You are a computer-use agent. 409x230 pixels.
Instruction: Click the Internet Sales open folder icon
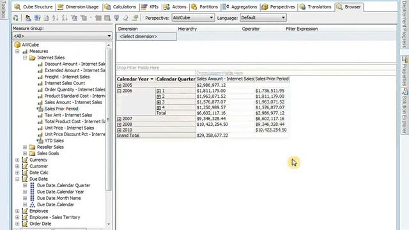tap(33, 57)
